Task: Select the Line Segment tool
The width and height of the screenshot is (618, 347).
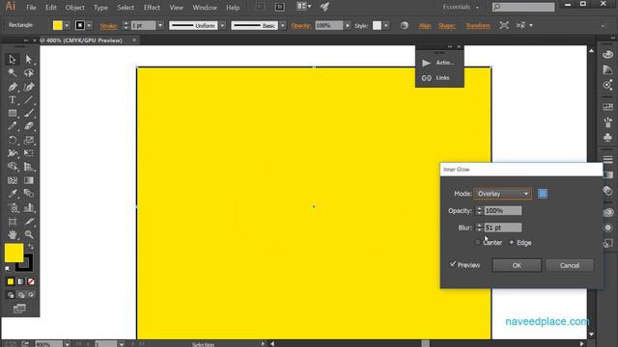Action: [28, 100]
